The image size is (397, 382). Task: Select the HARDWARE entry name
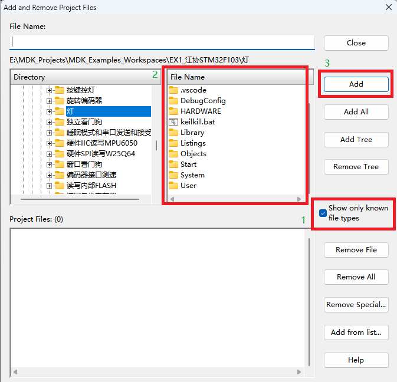[201, 111]
